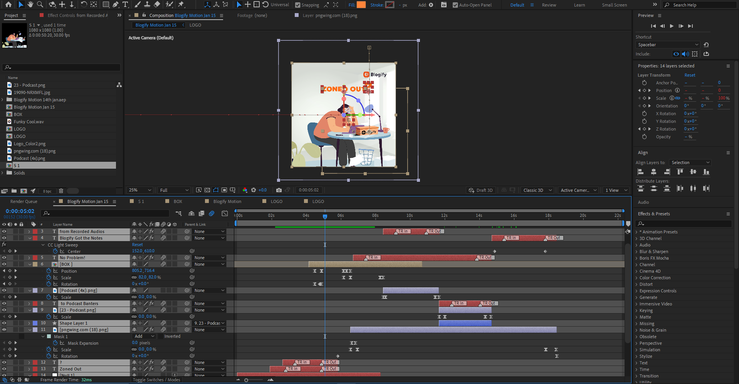Select the Type tool
739x384 pixels.
(125, 5)
